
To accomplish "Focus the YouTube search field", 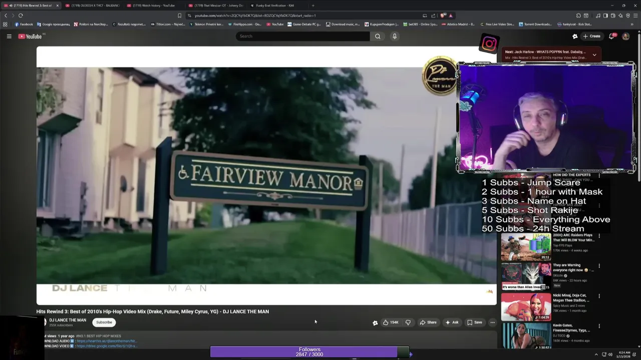I will [x=303, y=36].
